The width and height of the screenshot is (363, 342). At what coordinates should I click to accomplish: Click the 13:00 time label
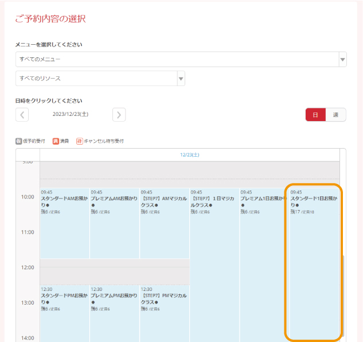[28, 303]
